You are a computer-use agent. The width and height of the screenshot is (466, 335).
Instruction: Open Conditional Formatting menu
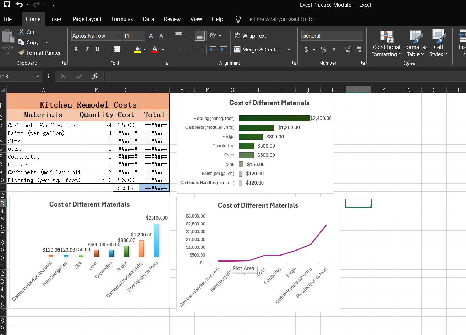pyautogui.click(x=386, y=43)
